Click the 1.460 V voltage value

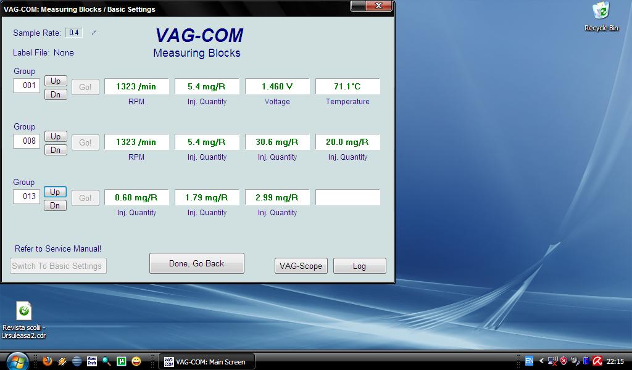(x=277, y=86)
